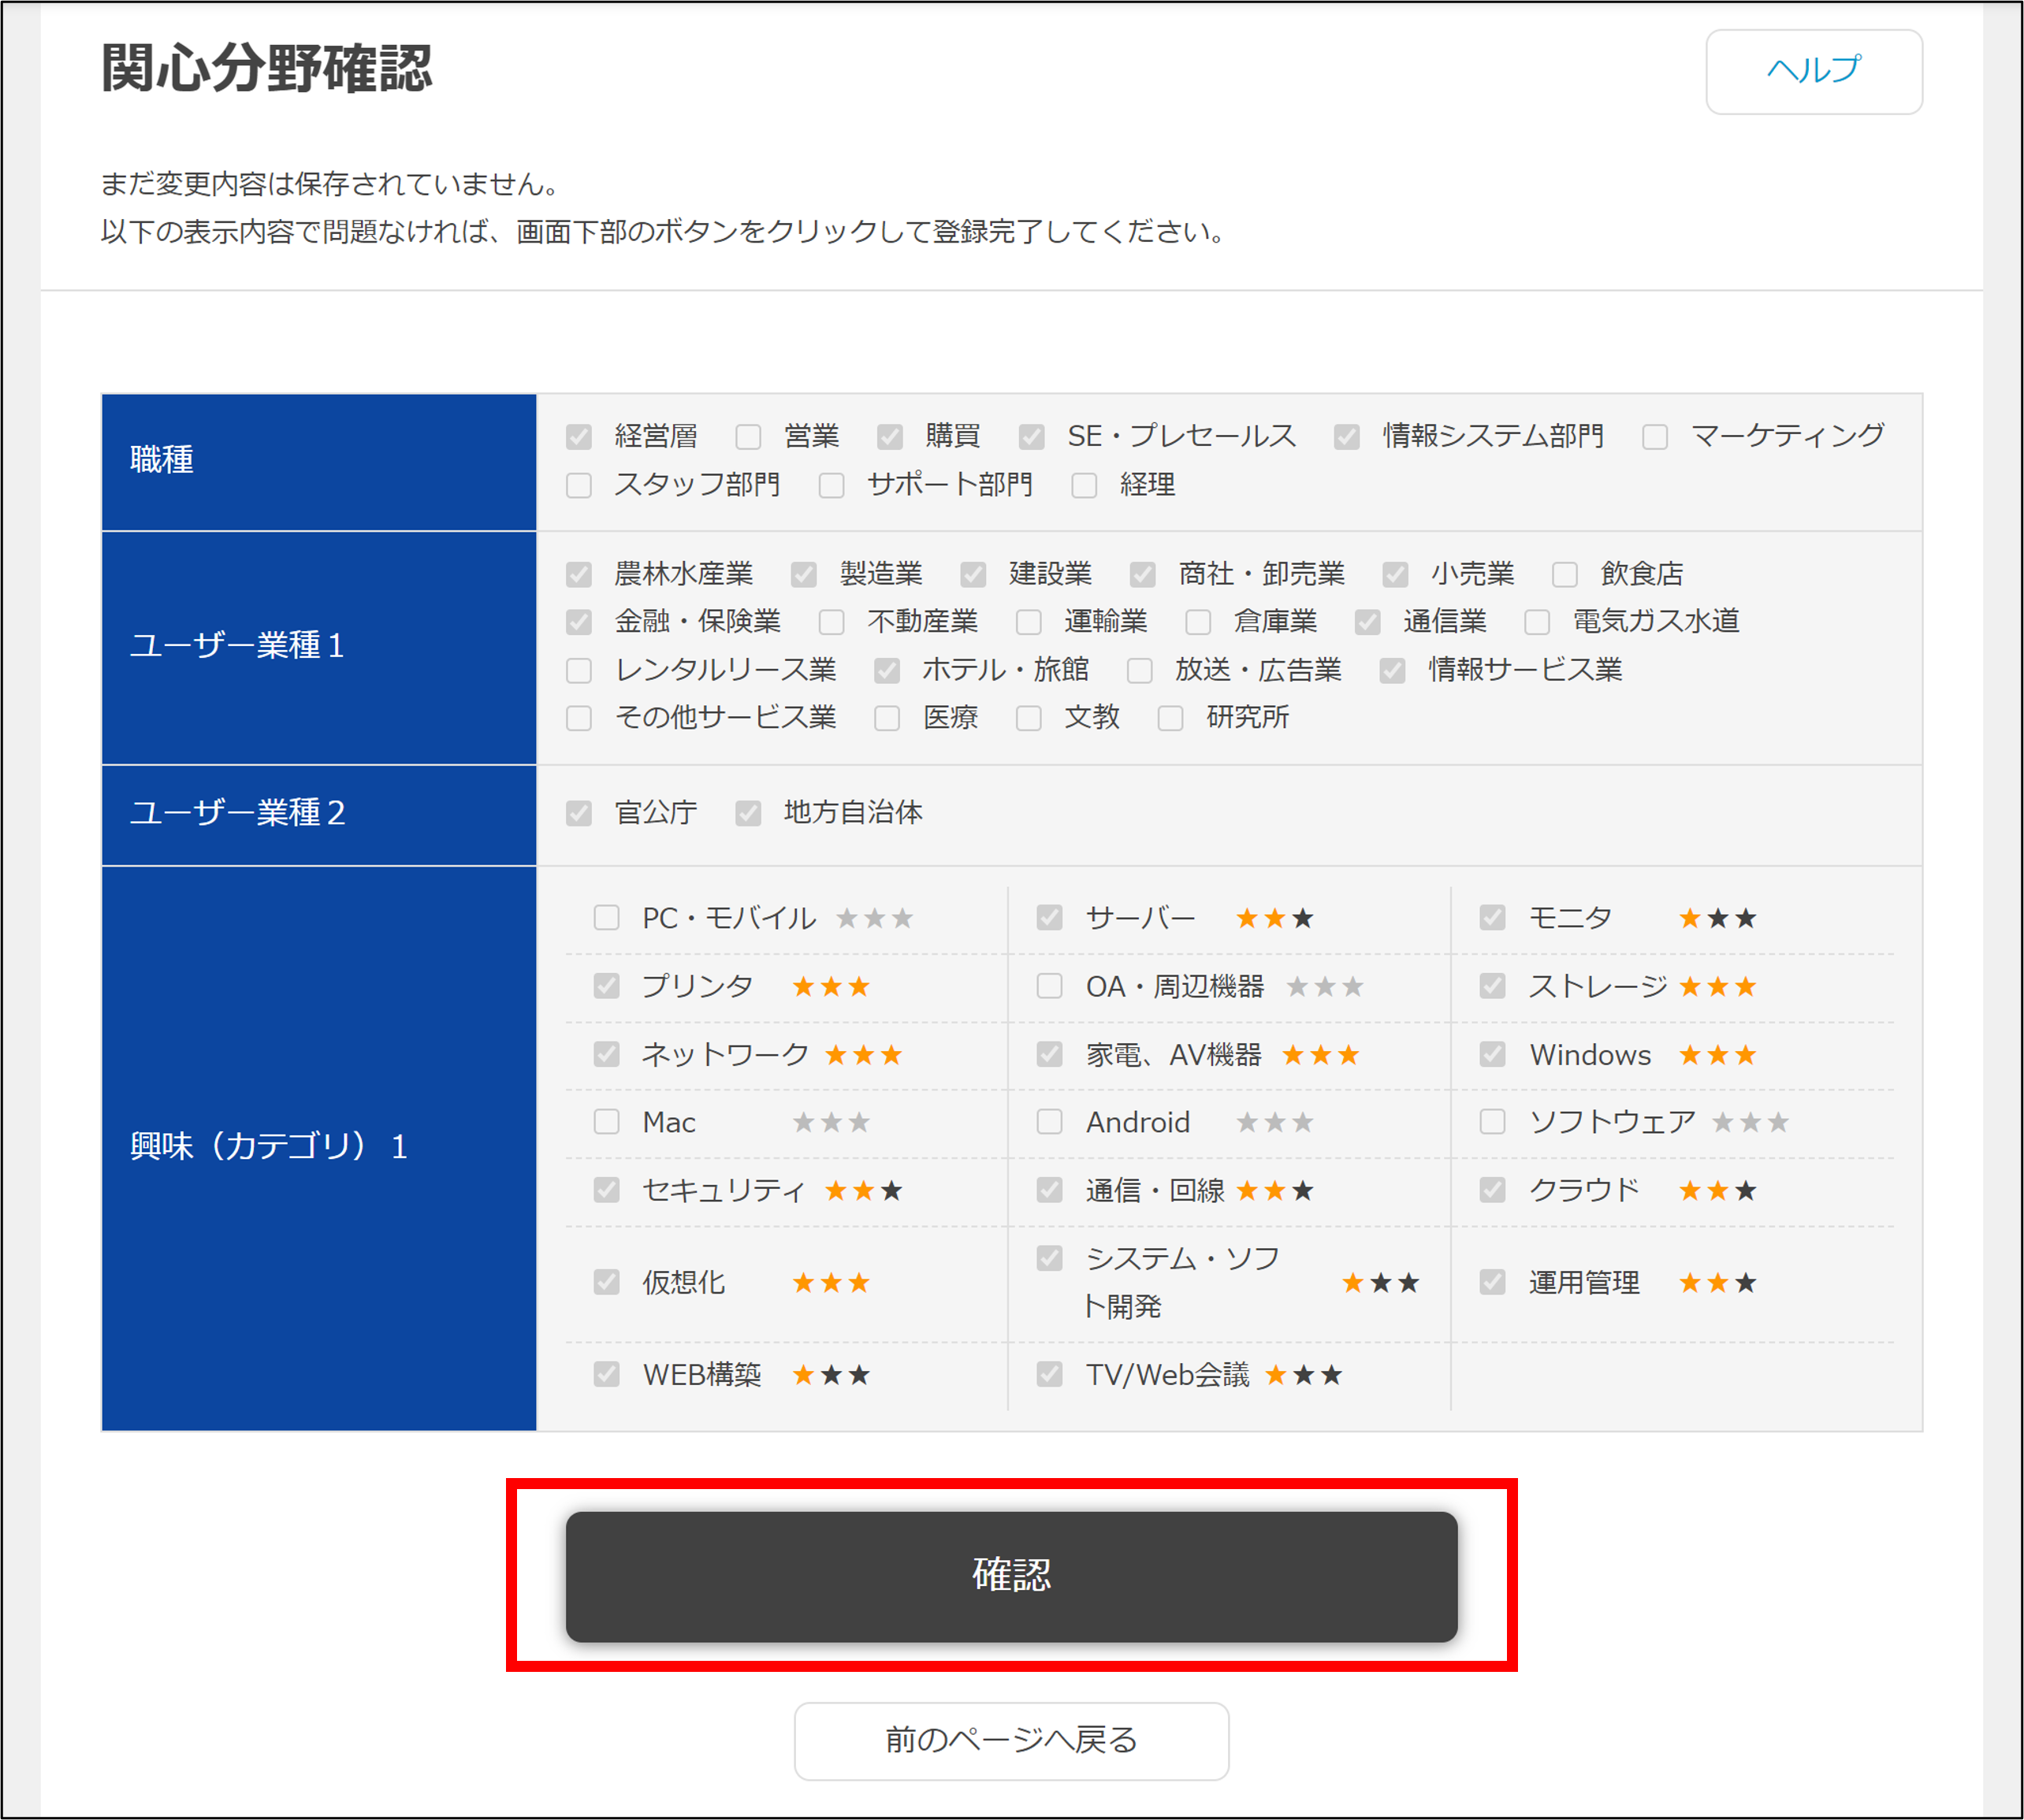The image size is (2024, 1820).
Task: Toggle the ホテル・旅館 checkbox
Action: pyautogui.click(x=887, y=670)
